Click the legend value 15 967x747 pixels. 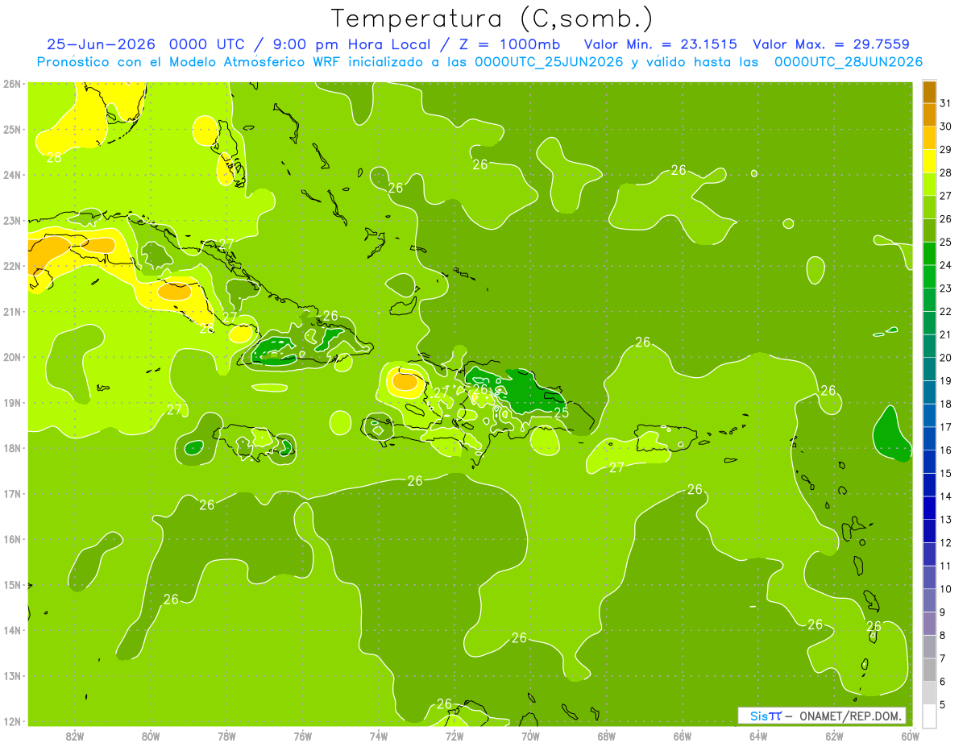[946, 473]
